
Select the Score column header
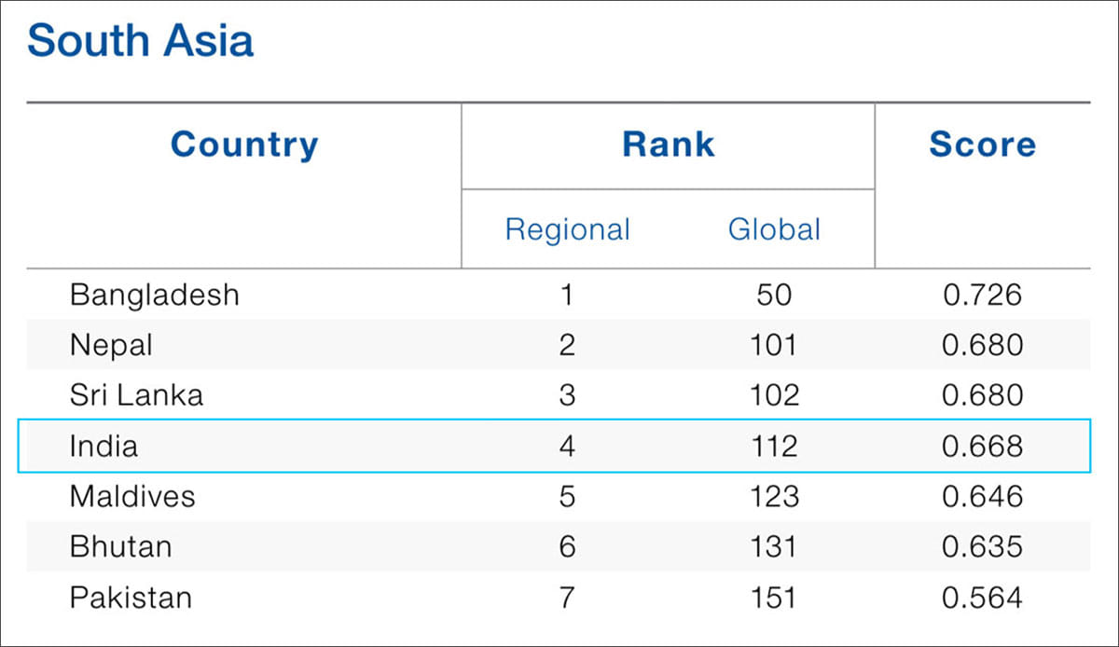point(982,145)
